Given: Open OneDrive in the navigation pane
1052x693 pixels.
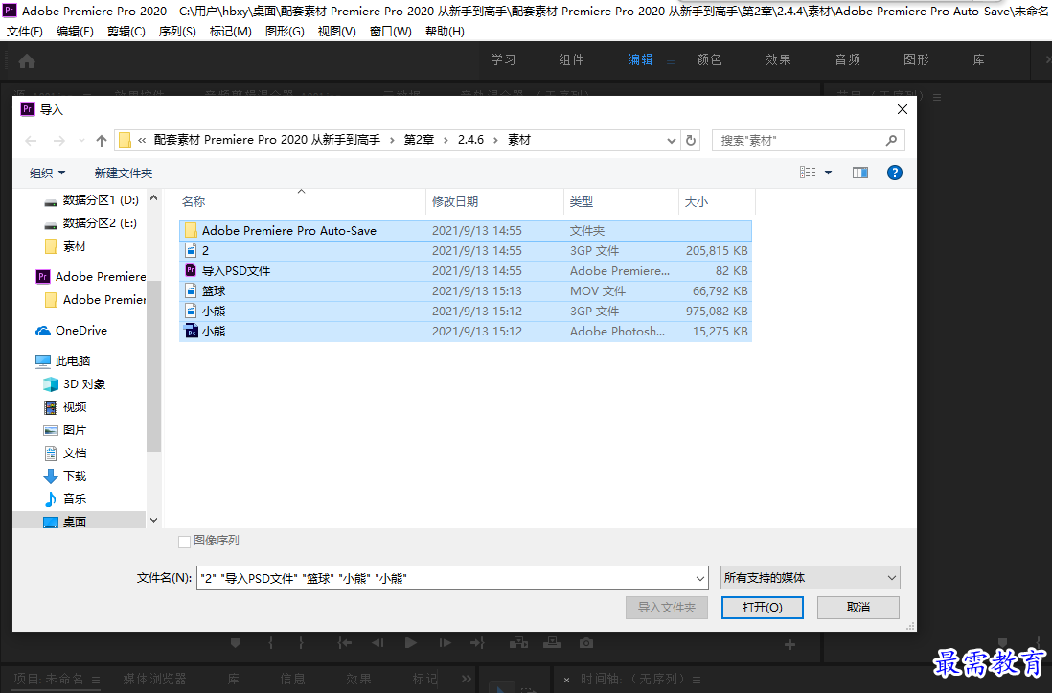Looking at the screenshot, I should pos(72,331).
